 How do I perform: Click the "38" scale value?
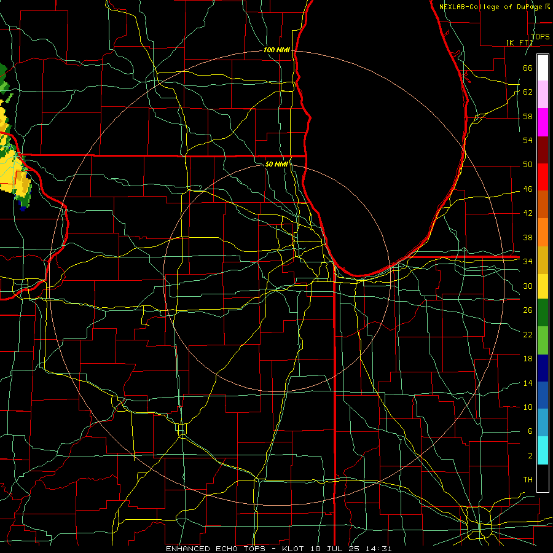tap(528, 237)
